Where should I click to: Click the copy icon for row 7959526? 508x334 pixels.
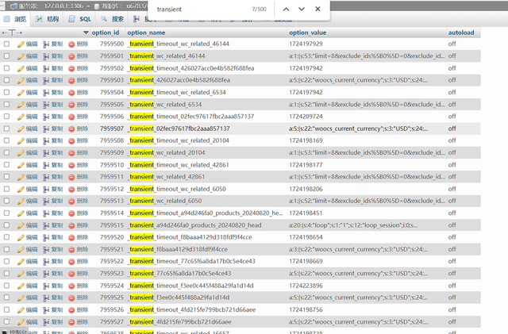click(x=46, y=310)
